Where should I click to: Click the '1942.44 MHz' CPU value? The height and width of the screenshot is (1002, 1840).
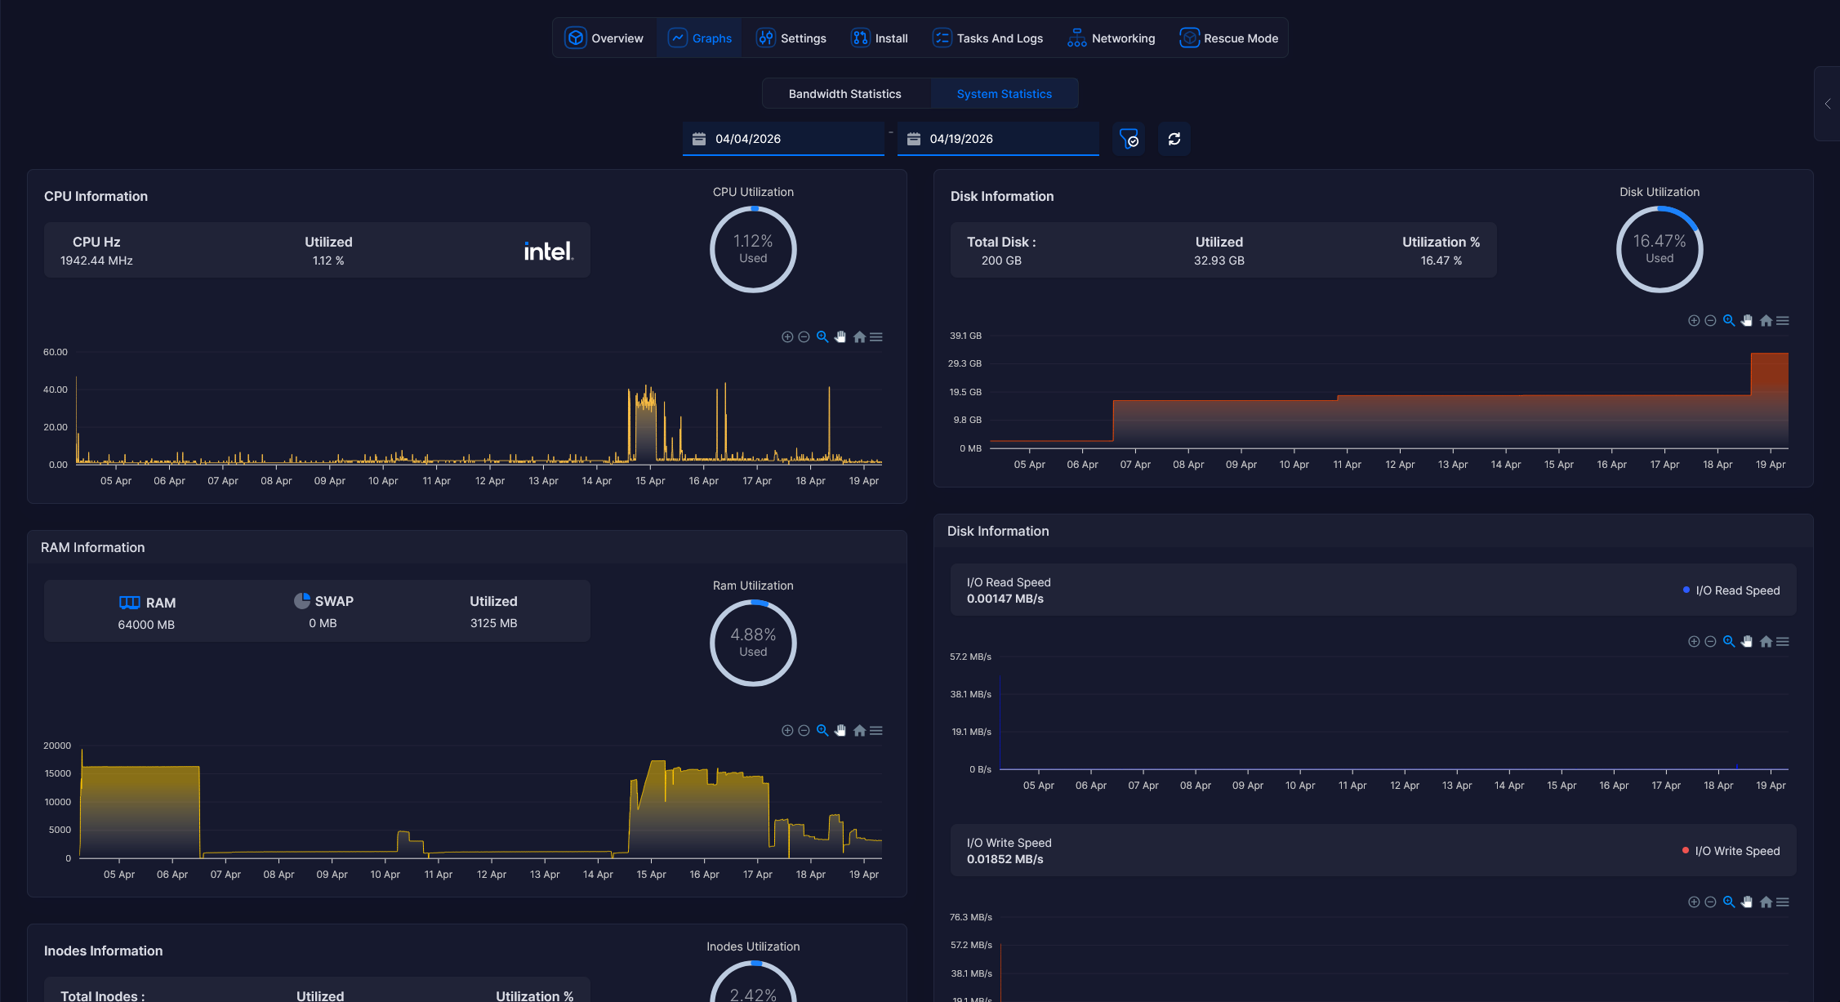pos(96,261)
